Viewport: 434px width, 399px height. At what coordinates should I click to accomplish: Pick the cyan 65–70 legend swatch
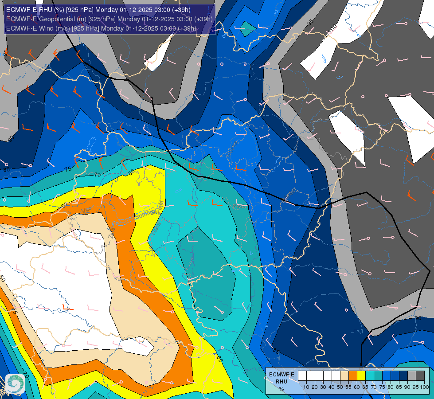click(x=370, y=376)
